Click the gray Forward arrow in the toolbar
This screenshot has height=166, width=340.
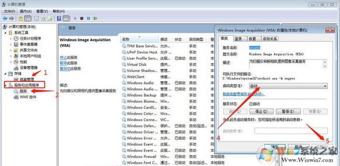pyautogui.click(x=12, y=19)
